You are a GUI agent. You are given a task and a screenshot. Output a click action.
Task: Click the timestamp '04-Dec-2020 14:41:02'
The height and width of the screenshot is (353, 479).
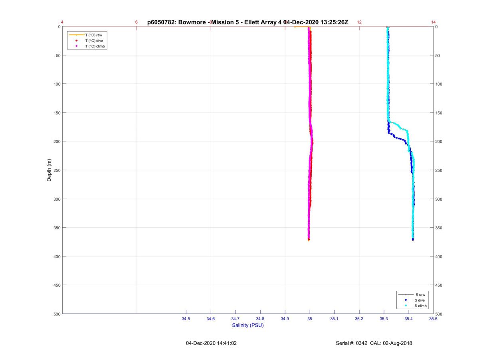click(211, 343)
